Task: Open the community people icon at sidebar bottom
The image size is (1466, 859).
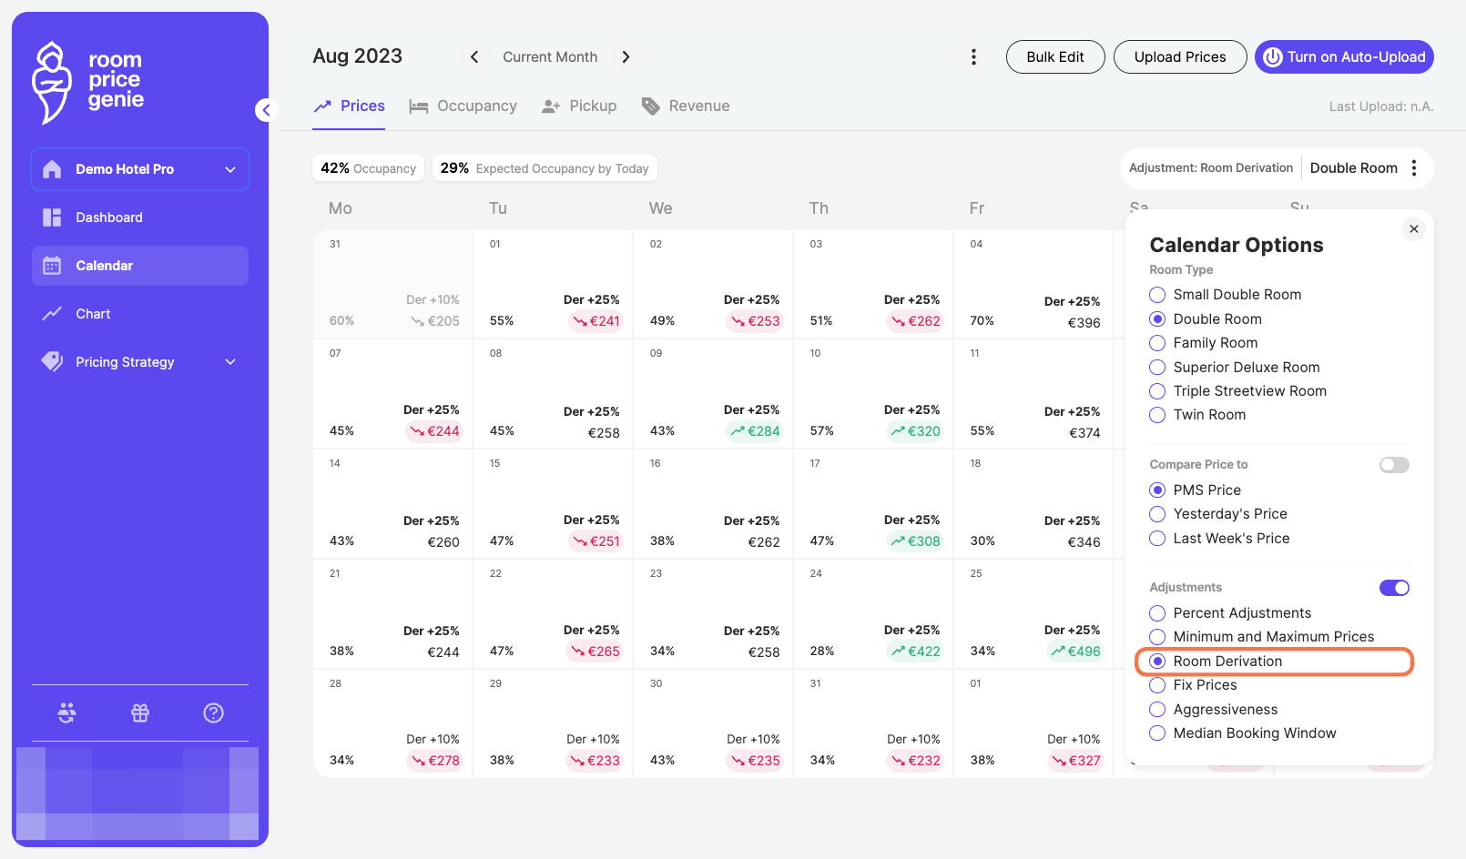Action: click(x=66, y=713)
